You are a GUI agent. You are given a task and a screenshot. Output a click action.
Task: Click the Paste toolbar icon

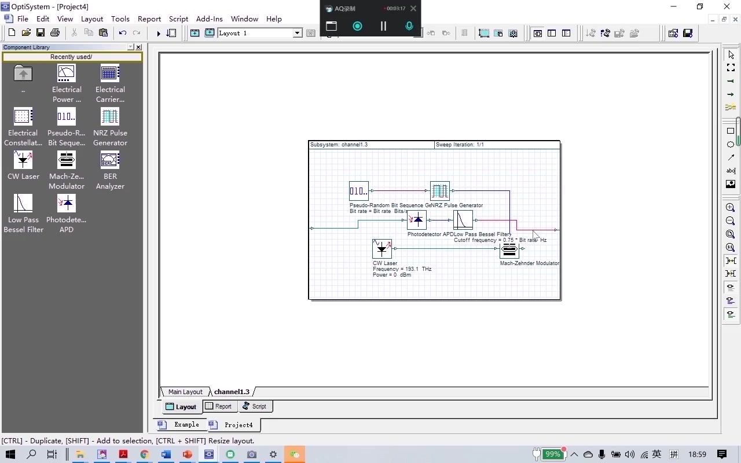coord(103,33)
